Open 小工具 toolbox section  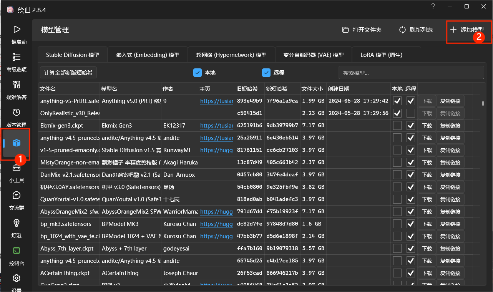[x=17, y=173]
